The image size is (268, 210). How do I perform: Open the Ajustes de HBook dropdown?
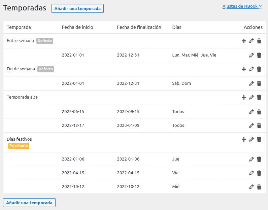[242, 6]
